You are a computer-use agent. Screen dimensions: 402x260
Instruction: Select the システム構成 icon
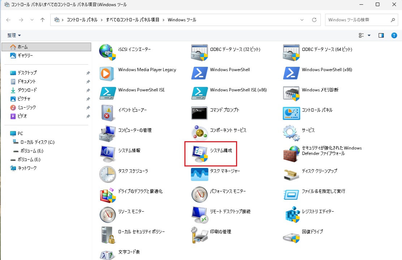click(200, 154)
